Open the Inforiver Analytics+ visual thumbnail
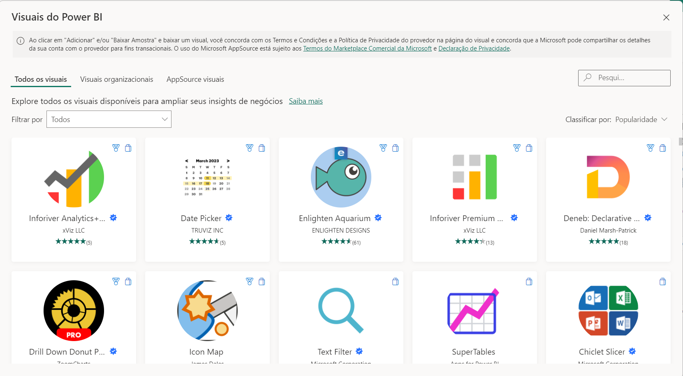This screenshot has height=376, width=683. tap(74, 177)
